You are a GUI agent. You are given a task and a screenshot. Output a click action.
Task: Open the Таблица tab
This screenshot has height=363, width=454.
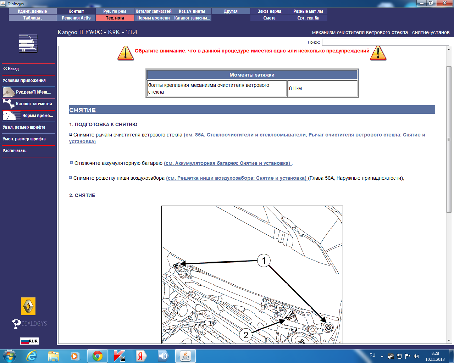pyautogui.click(x=32, y=18)
